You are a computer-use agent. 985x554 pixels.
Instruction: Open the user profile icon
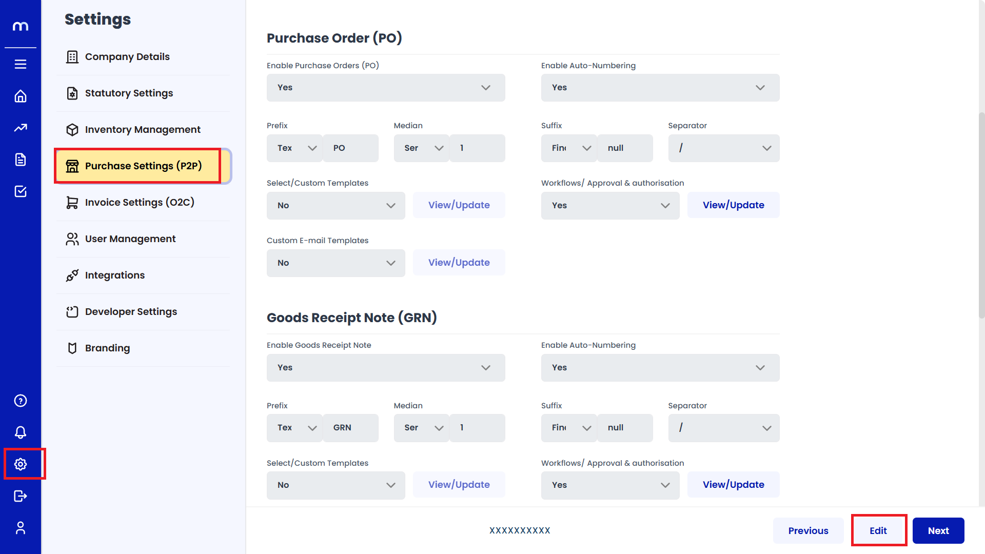[x=21, y=528]
